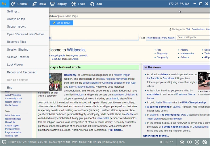Click IP address 172.25.39.166 text
The width and height of the screenshot is (210, 146).
pyautogui.click(x=179, y=4)
